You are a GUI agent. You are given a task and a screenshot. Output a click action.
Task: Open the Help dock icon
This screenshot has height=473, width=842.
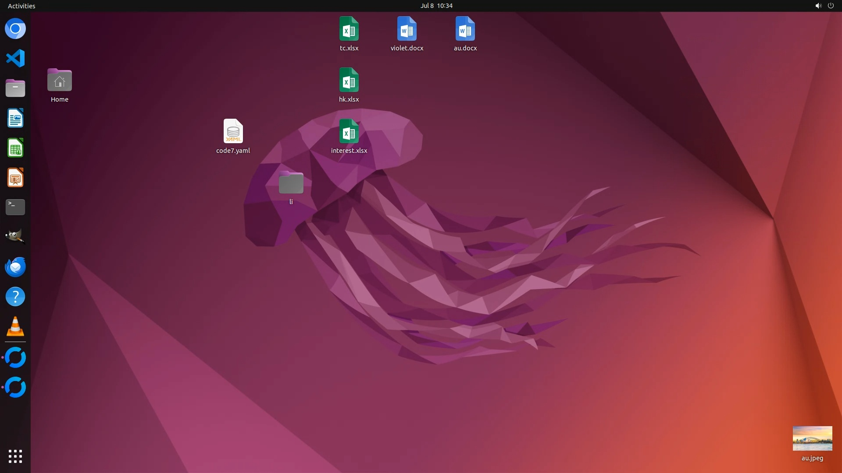[x=15, y=297]
